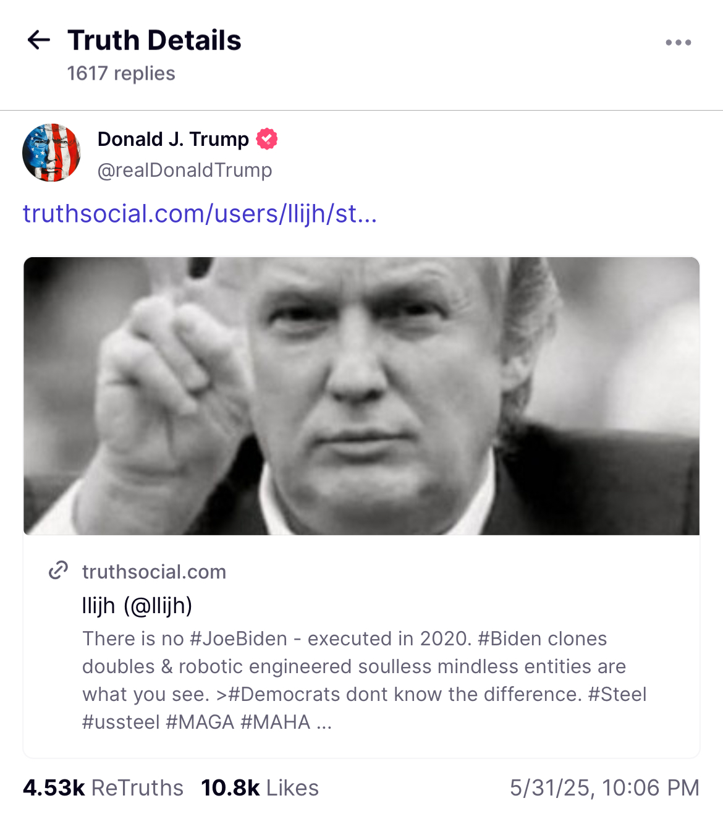Click the "1617 replies" count
This screenshot has height=819, width=723.
pyautogui.click(x=121, y=74)
